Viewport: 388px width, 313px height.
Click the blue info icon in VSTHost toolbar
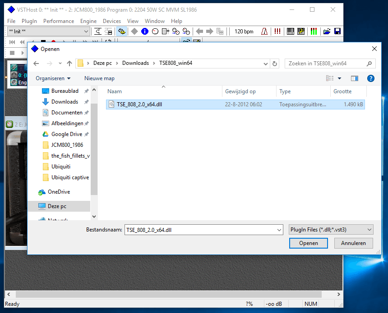point(144,32)
